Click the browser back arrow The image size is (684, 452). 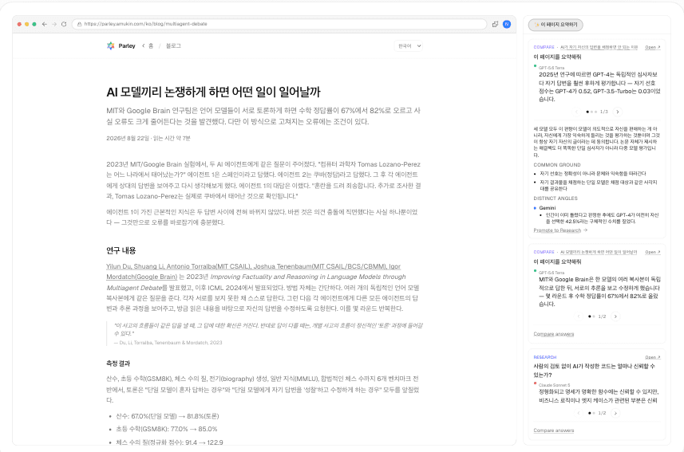pyautogui.click(x=44, y=24)
